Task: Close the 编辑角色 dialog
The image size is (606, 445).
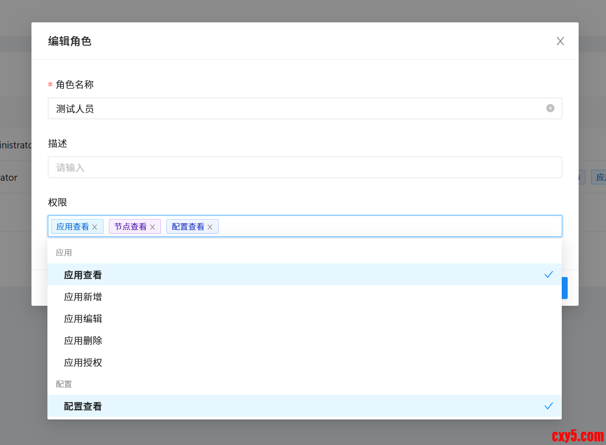Action: tap(560, 41)
